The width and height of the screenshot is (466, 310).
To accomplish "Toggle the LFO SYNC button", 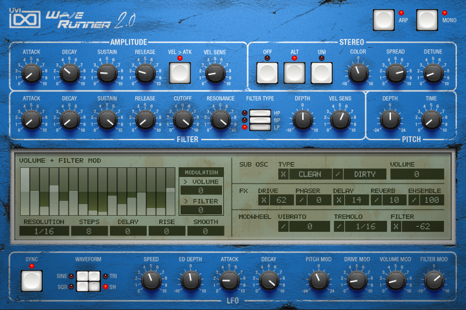I will [x=32, y=281].
